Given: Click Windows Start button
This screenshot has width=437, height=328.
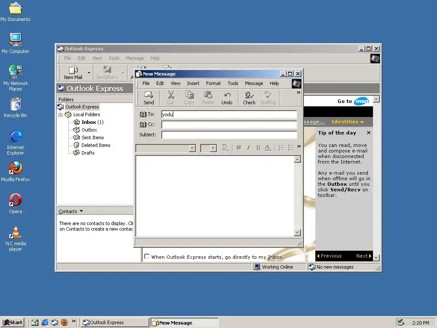Looking at the screenshot, I should click(x=12, y=322).
